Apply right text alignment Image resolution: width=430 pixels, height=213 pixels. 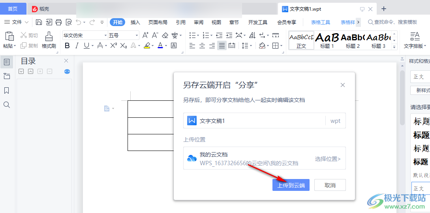[x=212, y=45]
